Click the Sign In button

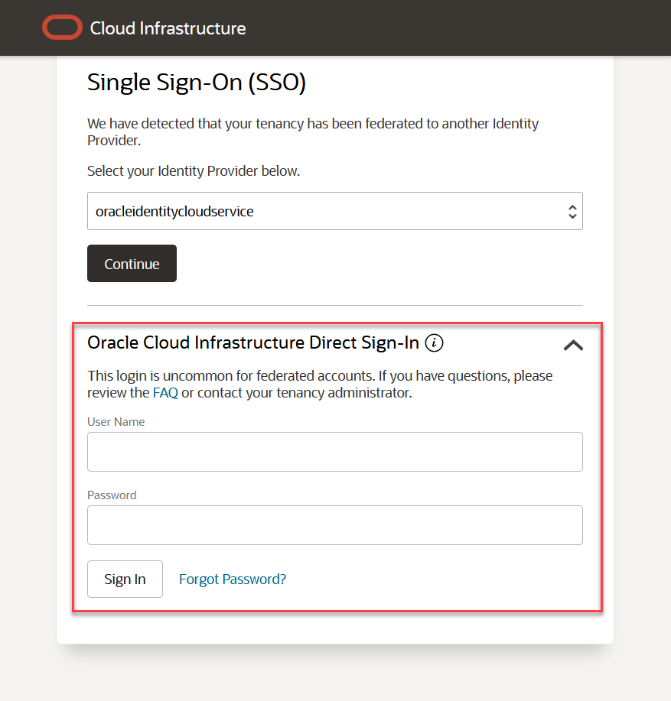tap(125, 579)
